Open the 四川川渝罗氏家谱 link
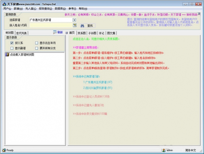Image resolution: width=204 pixels, height=154 pixels. [98, 88]
